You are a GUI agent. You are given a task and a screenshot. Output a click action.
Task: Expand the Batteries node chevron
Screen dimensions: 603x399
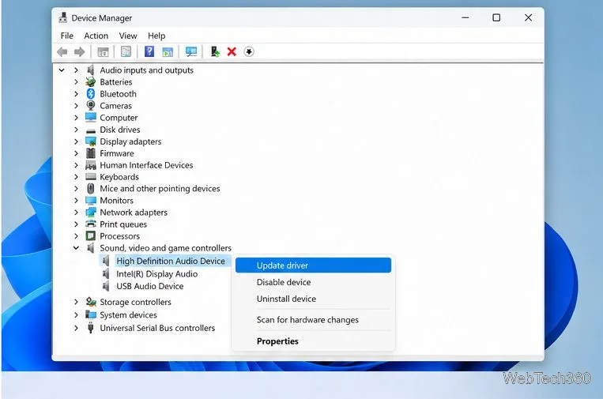76,82
